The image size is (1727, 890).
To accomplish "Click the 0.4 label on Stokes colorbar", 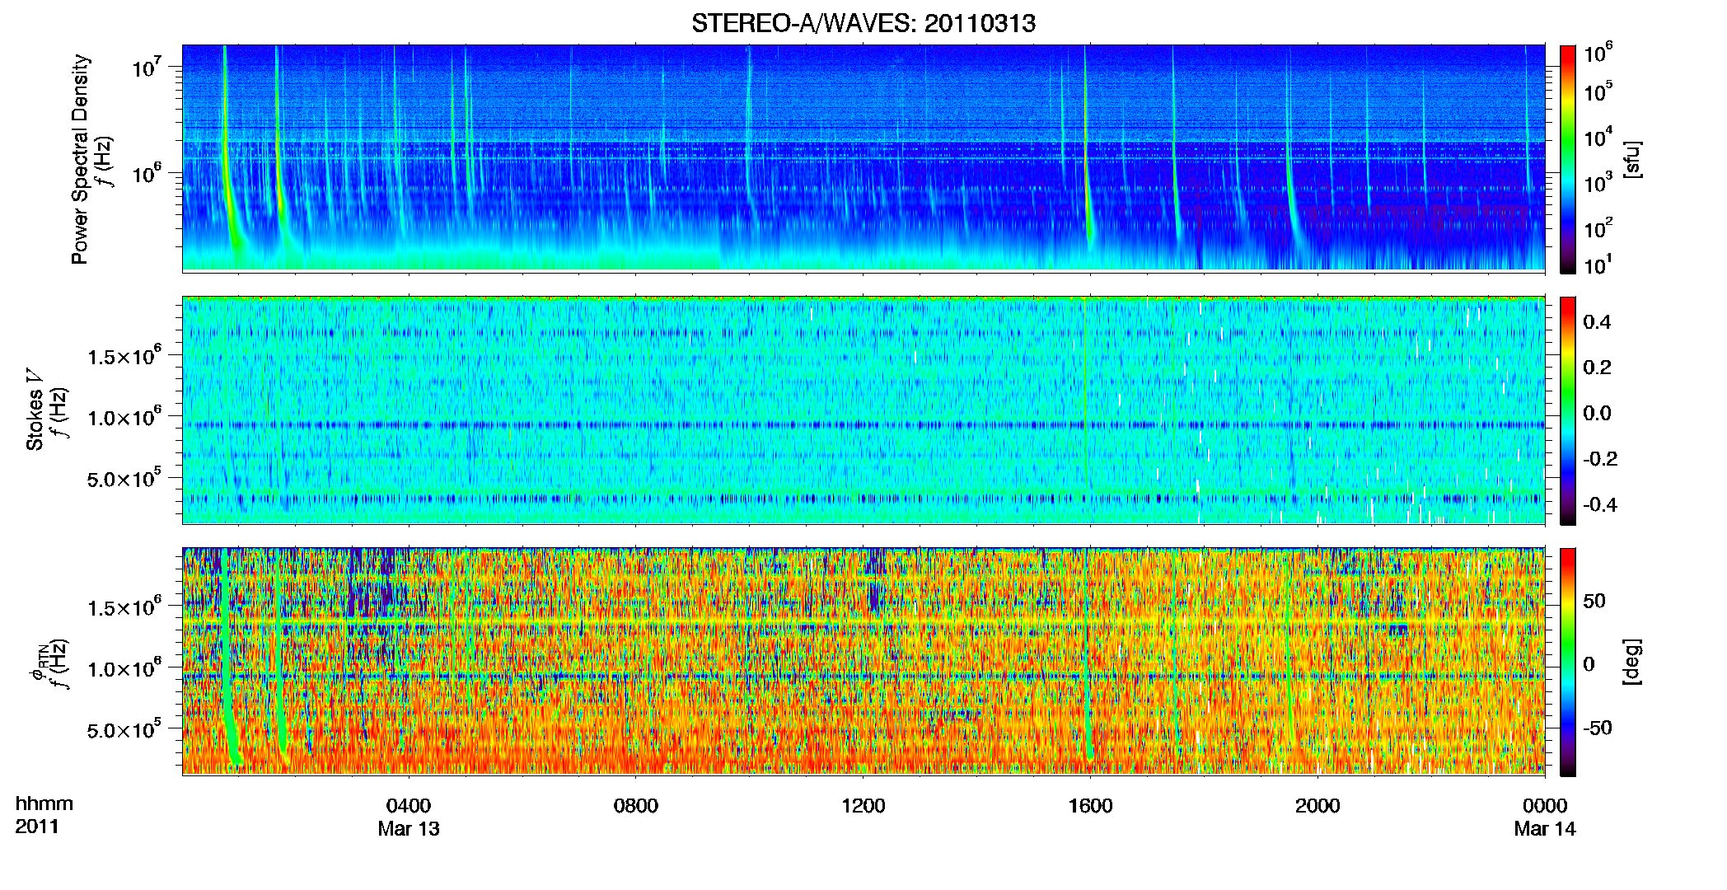I will click(x=1597, y=322).
